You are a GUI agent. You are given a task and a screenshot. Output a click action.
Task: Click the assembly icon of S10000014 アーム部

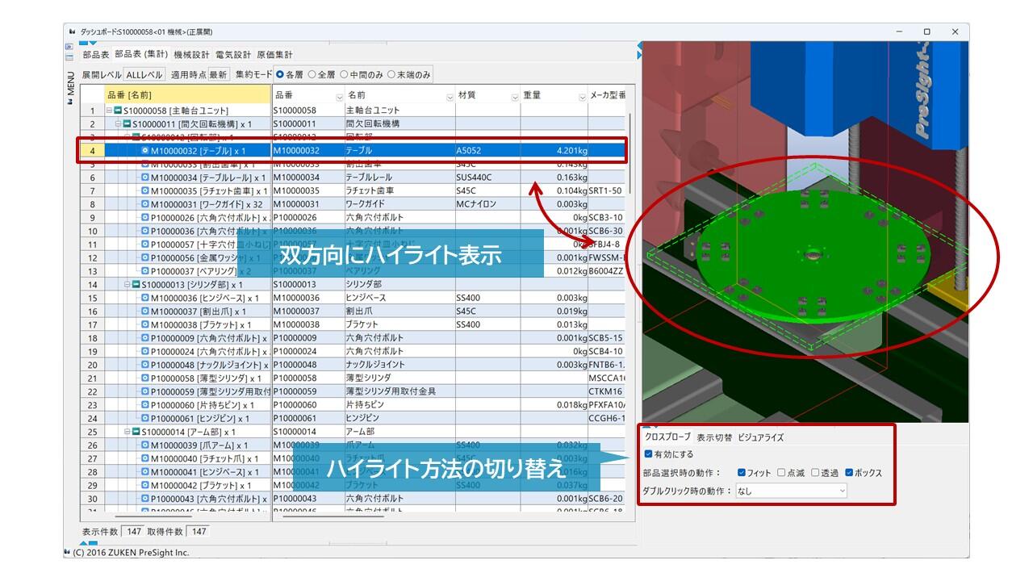coord(136,432)
